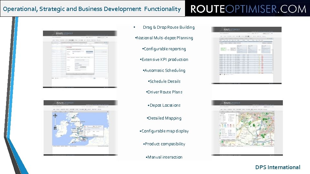
Task: Open the order details dialog screenshot thumbnail
Action: (x=80, y=59)
